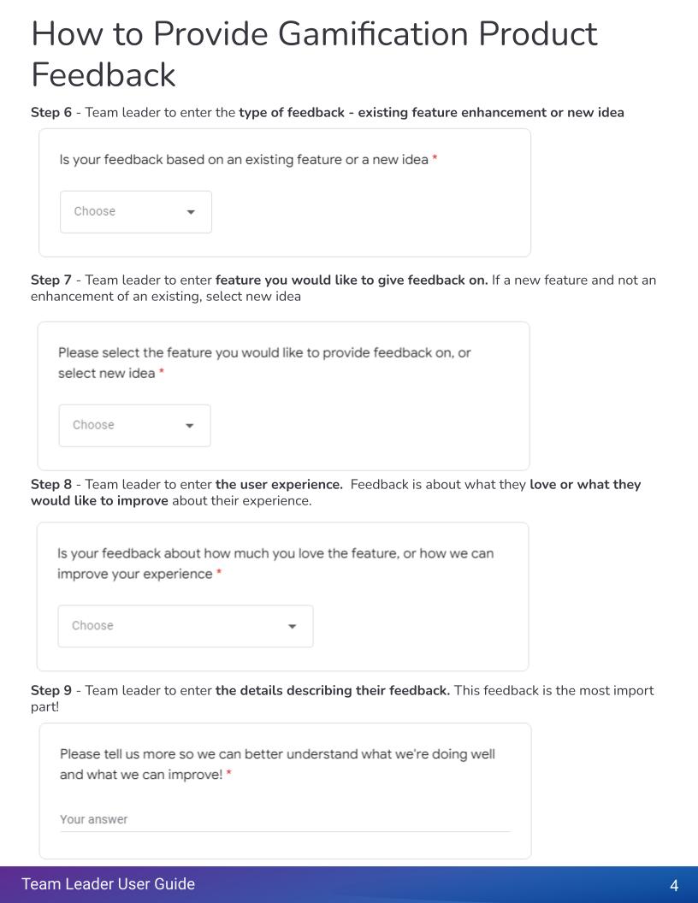Click the dropdown arrow in Step 6 box
698x903 pixels.
coord(191,211)
